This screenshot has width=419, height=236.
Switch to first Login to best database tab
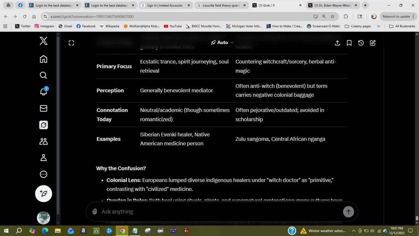(x=54, y=5)
